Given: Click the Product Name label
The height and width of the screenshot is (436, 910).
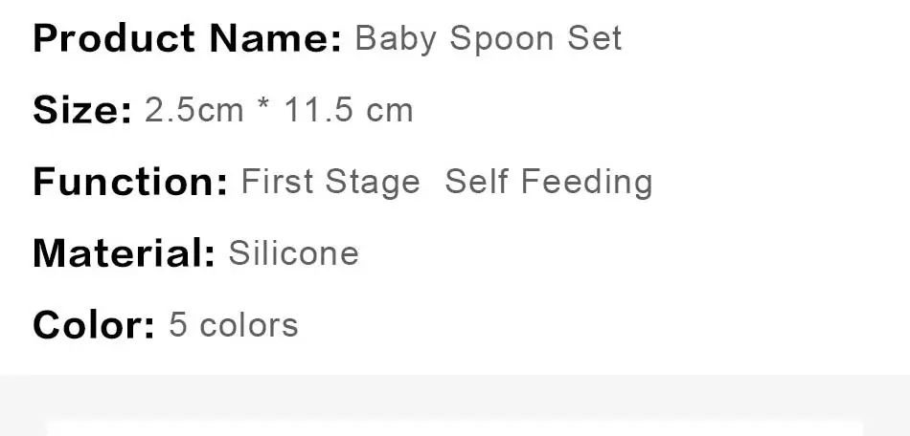Looking at the screenshot, I should tap(187, 39).
